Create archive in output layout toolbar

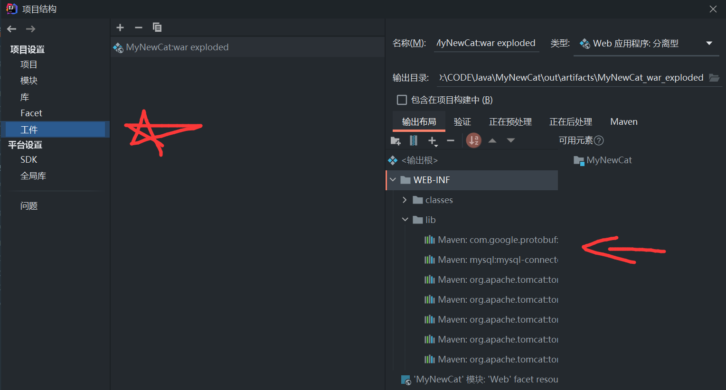(x=414, y=140)
